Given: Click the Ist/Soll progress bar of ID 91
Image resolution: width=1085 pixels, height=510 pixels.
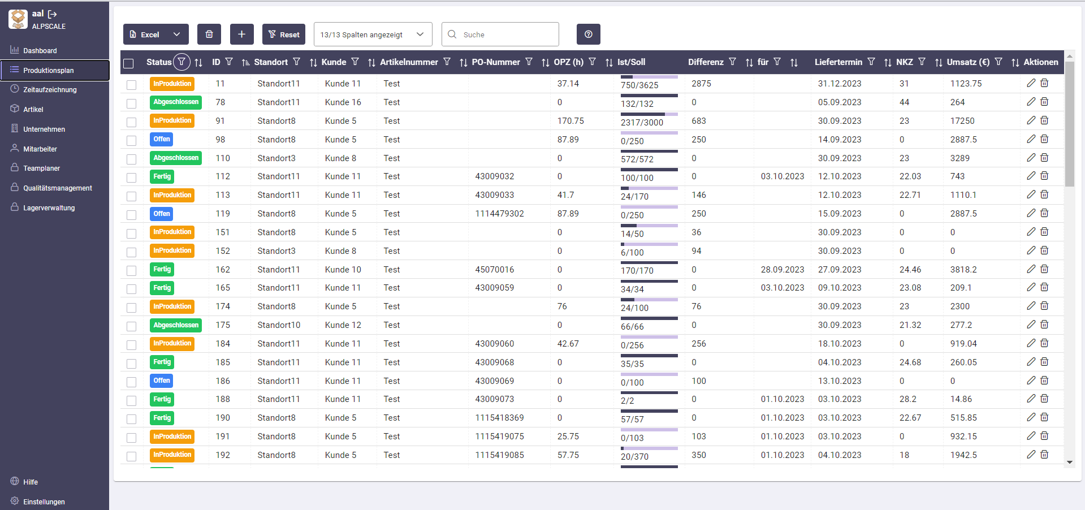Looking at the screenshot, I should [649, 115].
